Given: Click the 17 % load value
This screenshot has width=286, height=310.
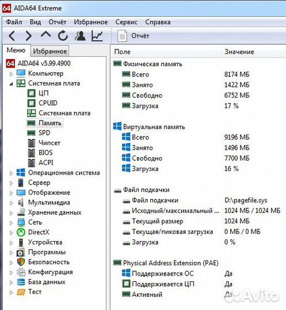Looking at the screenshot, I should tap(231, 106).
